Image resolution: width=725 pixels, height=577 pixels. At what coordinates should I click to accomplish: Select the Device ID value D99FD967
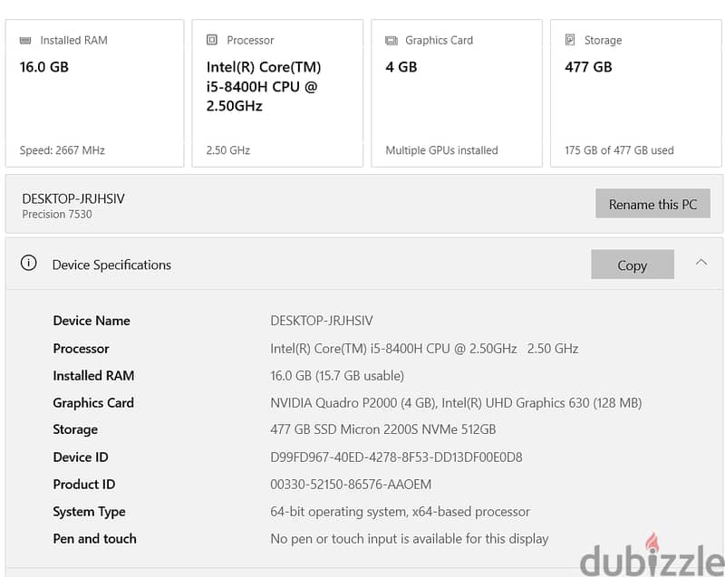[396, 457]
